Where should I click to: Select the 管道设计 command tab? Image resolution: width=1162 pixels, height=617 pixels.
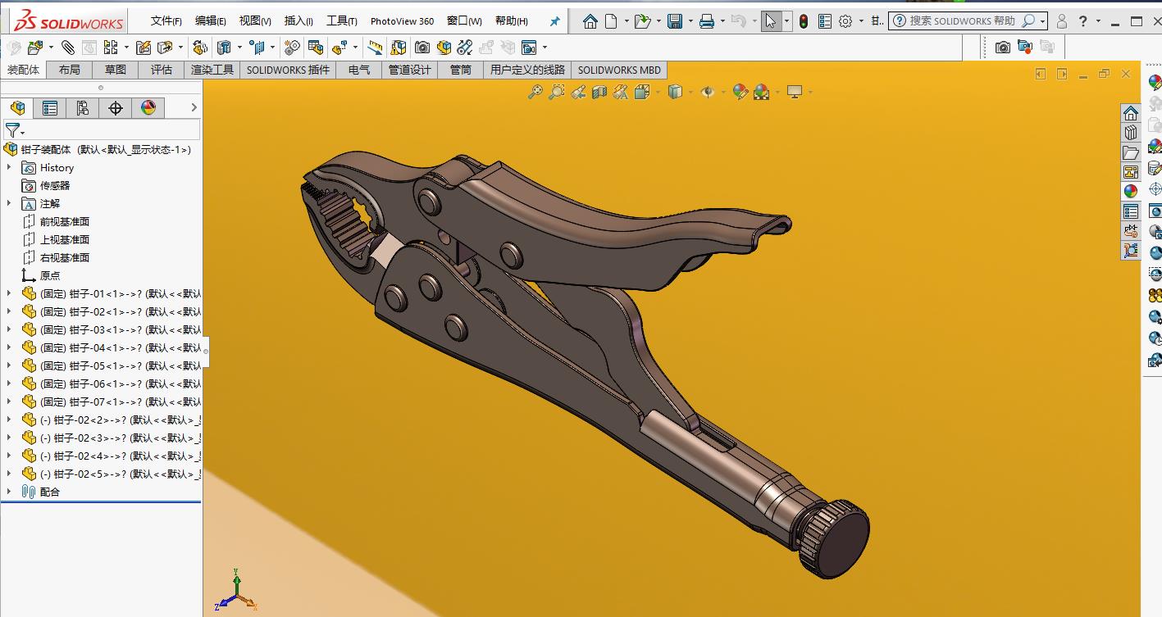click(409, 70)
